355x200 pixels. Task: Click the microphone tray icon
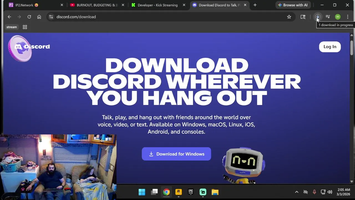coord(314,192)
